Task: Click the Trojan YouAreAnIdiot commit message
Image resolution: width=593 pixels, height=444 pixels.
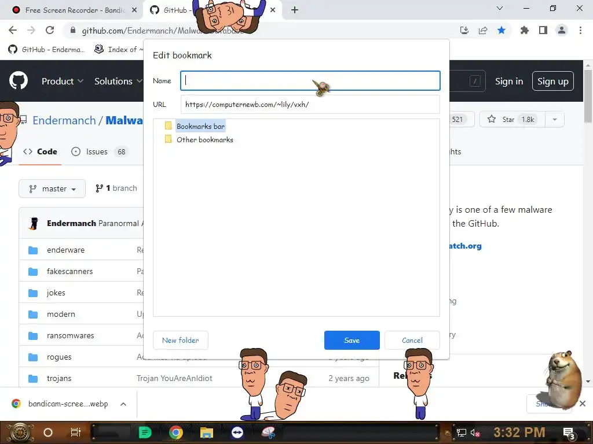Action: 174,378
